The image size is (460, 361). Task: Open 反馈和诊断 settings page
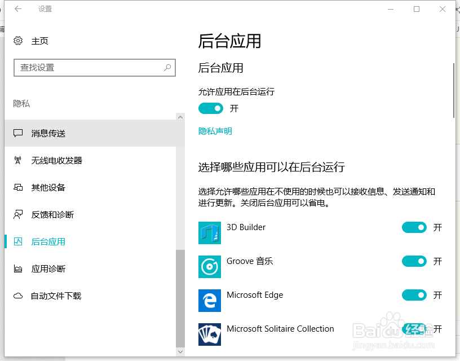click(x=90, y=214)
